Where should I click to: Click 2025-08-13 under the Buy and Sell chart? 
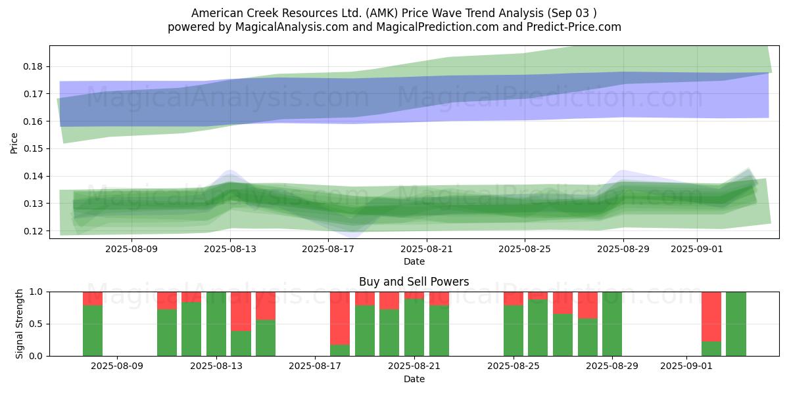point(216,366)
